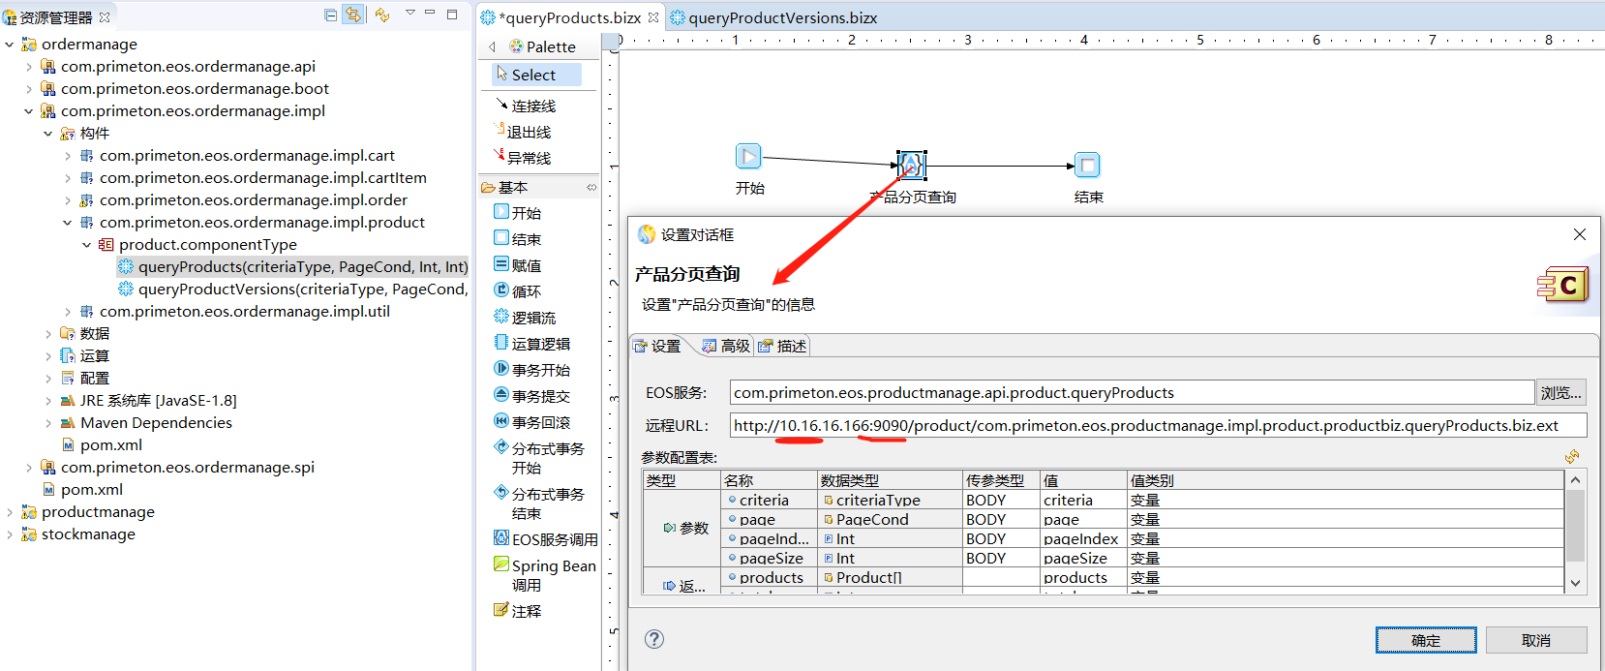Open the resource manager view menu dropdown
1605x671 pixels.
(x=409, y=14)
